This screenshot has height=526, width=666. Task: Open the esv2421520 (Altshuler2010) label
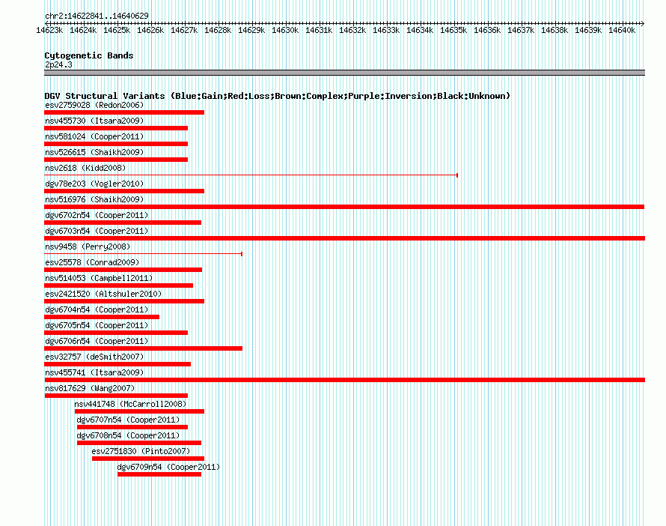pos(103,294)
